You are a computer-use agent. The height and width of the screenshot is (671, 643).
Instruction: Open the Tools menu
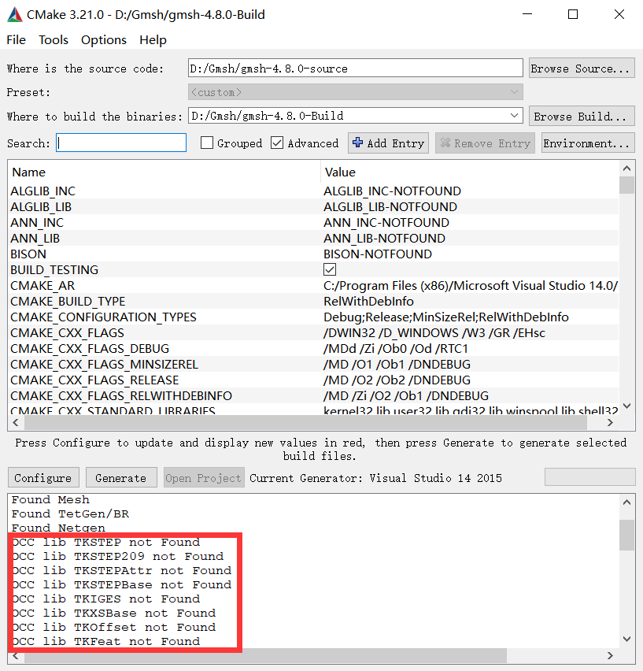point(53,39)
